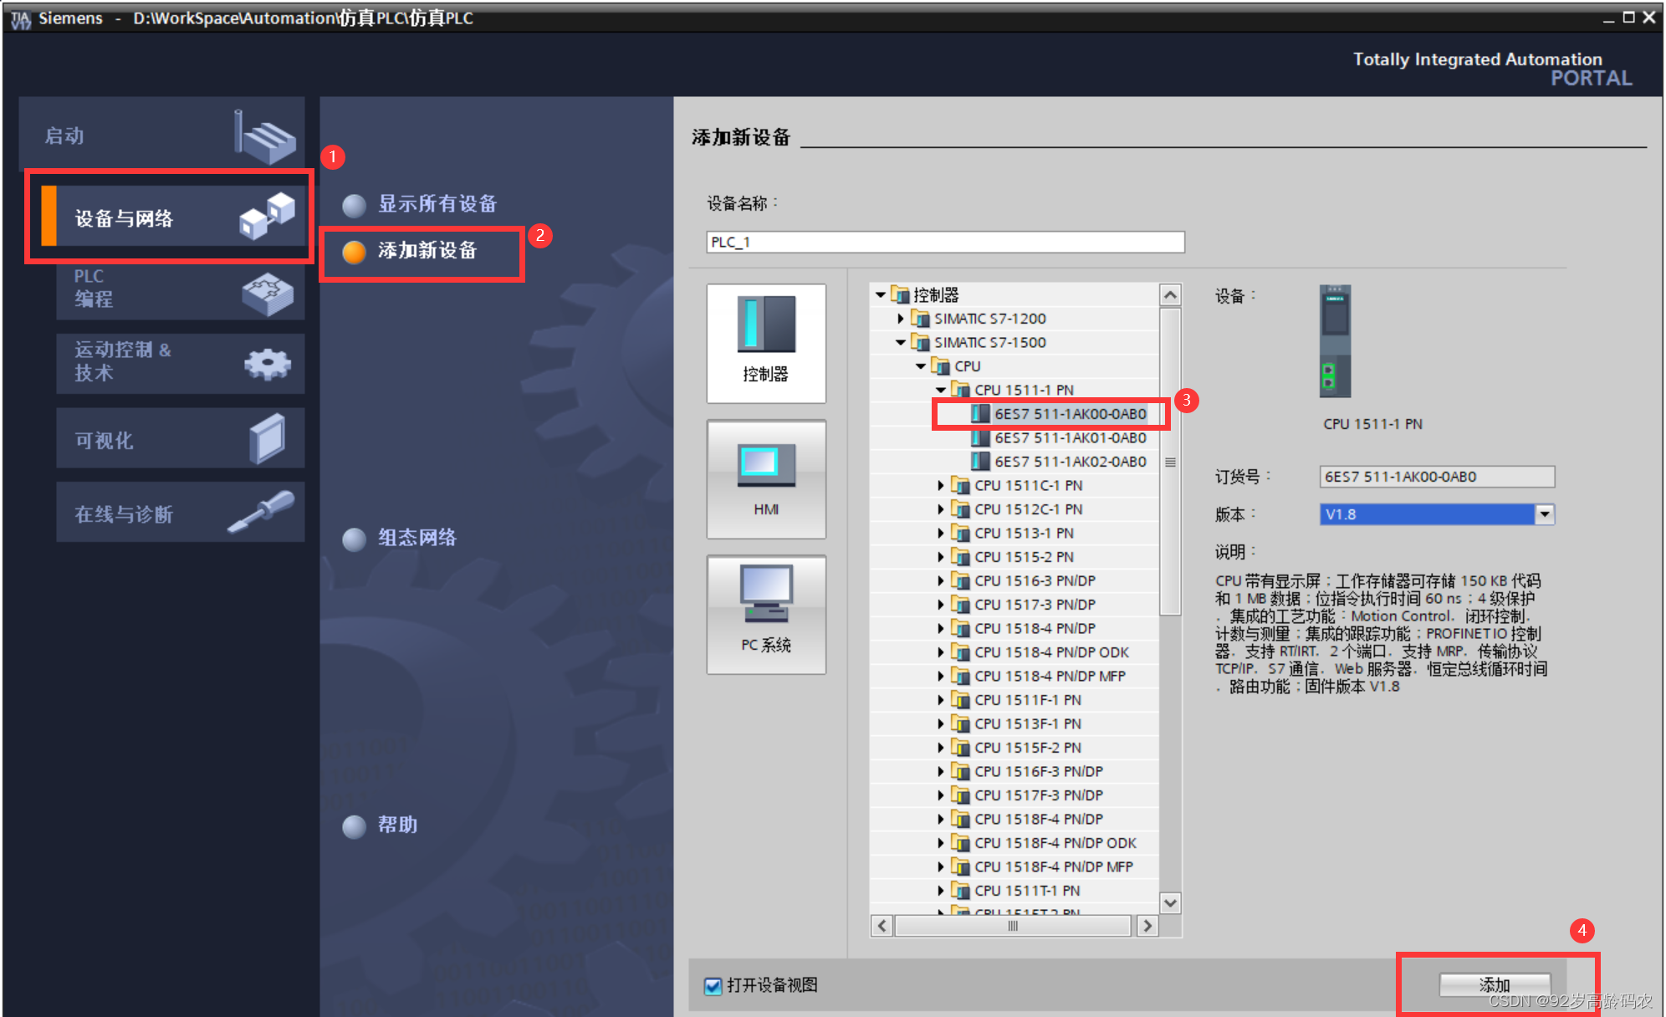Expand SIMATIC S7-1200 folder
The height and width of the screenshot is (1017, 1666).
[x=901, y=319]
